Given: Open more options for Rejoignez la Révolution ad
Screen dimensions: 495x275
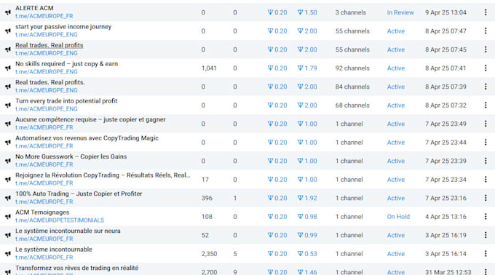Looking at the screenshot, I should tap(486, 180).
